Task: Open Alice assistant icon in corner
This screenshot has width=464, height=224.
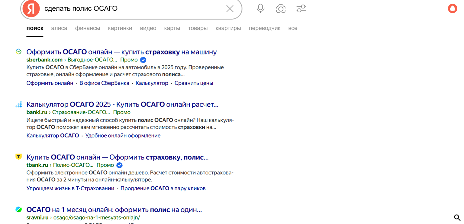Action: coord(452,9)
